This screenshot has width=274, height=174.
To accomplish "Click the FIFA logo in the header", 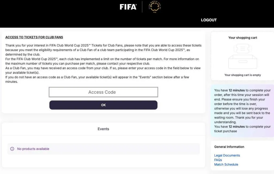I will click(128, 7).
